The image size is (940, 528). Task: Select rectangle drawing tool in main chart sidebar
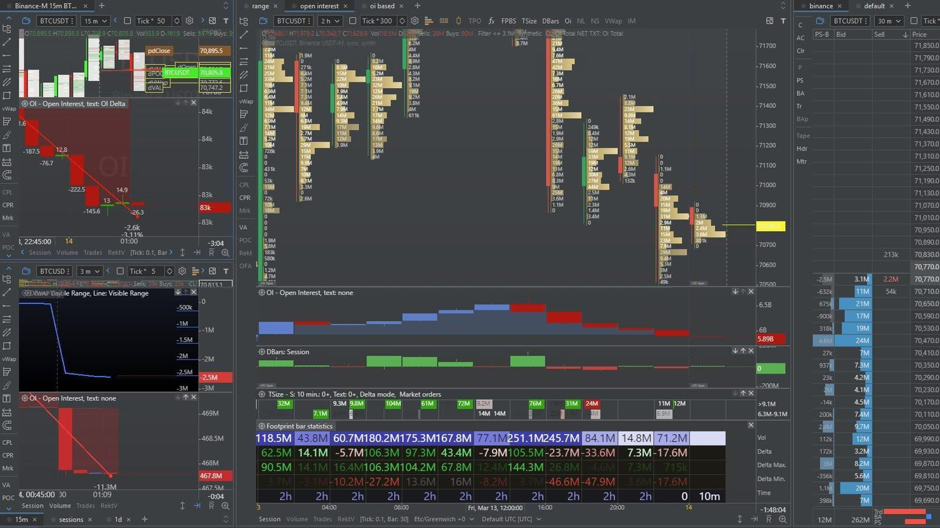pyautogui.click(x=244, y=88)
